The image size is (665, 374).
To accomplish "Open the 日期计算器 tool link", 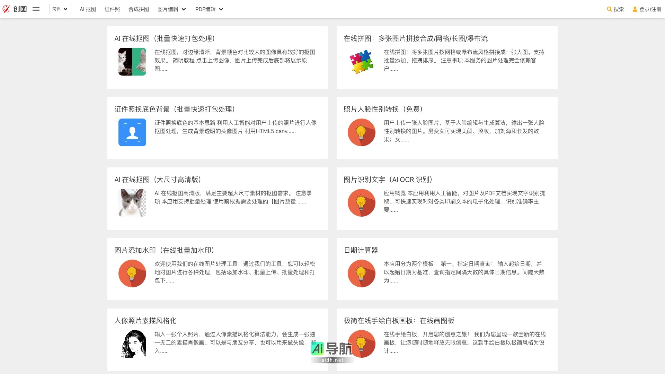I will pyautogui.click(x=361, y=250).
